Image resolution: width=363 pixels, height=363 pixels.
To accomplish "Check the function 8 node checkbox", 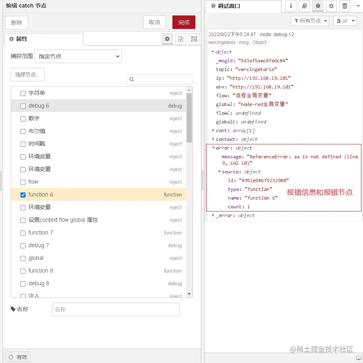I will click(x=23, y=271).
